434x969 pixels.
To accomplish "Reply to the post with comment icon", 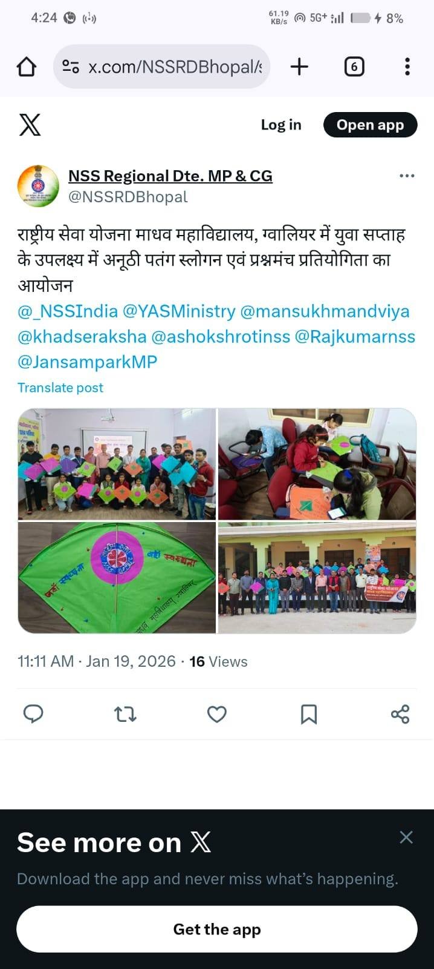I will [33, 715].
